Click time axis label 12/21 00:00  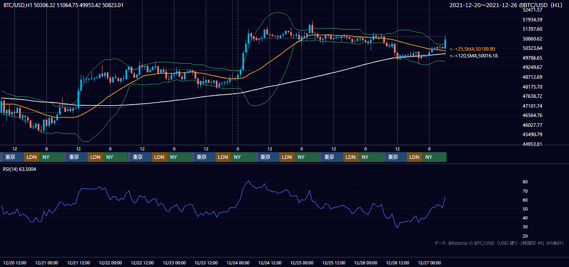coord(47,263)
